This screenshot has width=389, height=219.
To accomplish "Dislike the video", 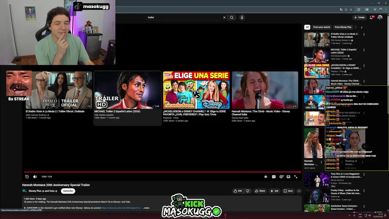I will [248, 191].
